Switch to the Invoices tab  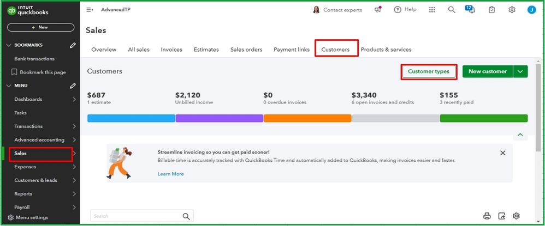[171, 50]
